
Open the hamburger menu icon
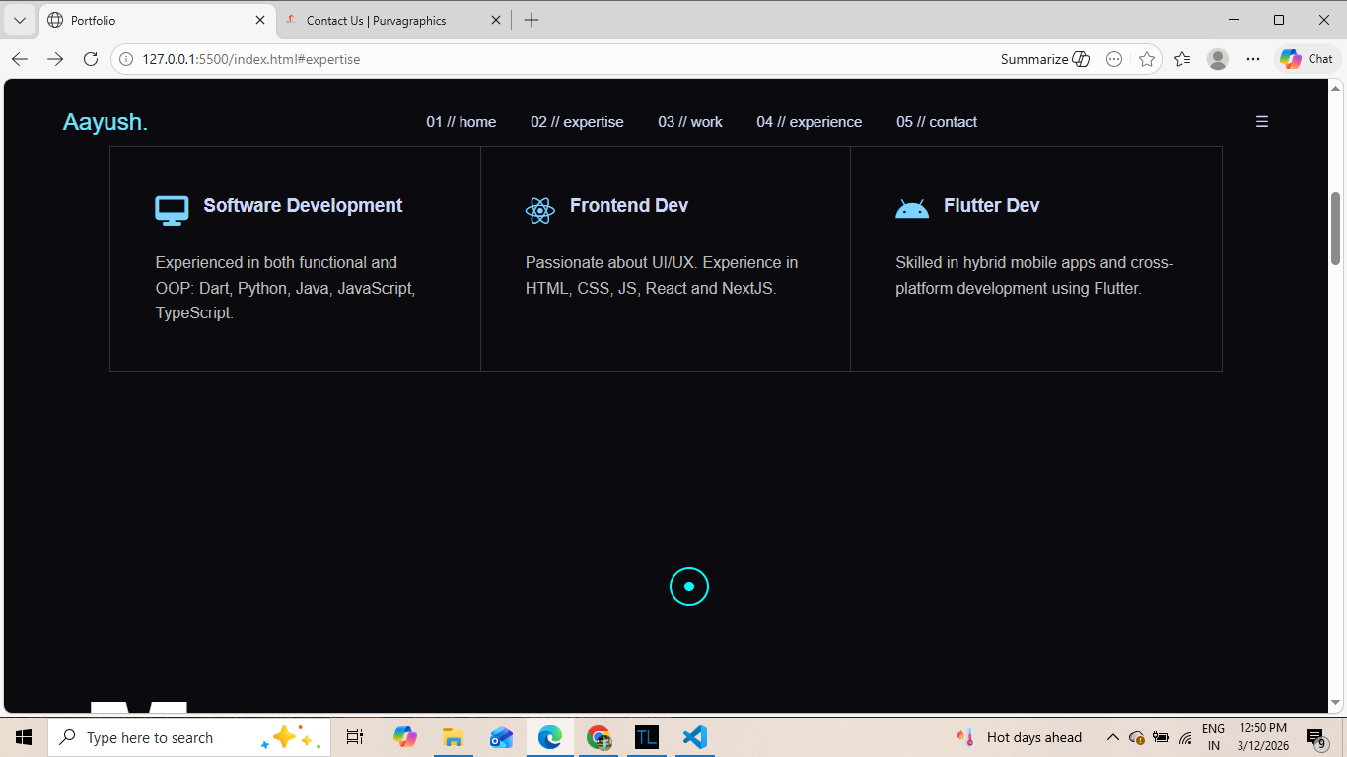click(x=1261, y=122)
